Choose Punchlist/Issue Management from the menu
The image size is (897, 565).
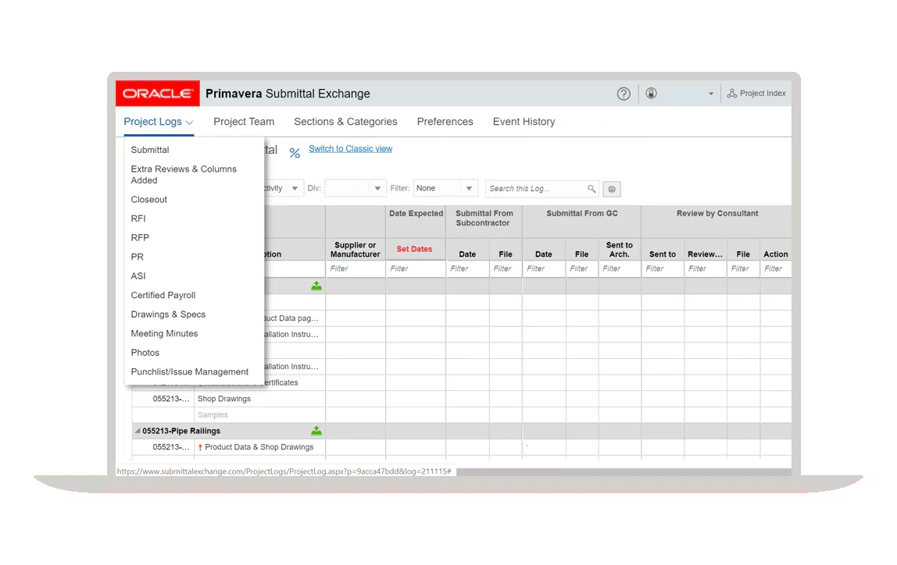click(191, 371)
